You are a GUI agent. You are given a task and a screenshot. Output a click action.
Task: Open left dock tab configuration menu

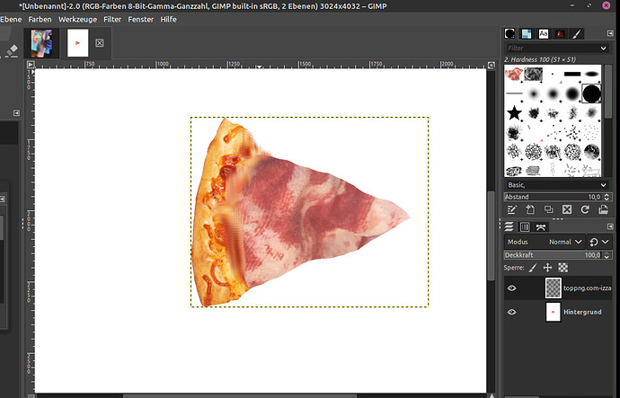tap(16, 113)
